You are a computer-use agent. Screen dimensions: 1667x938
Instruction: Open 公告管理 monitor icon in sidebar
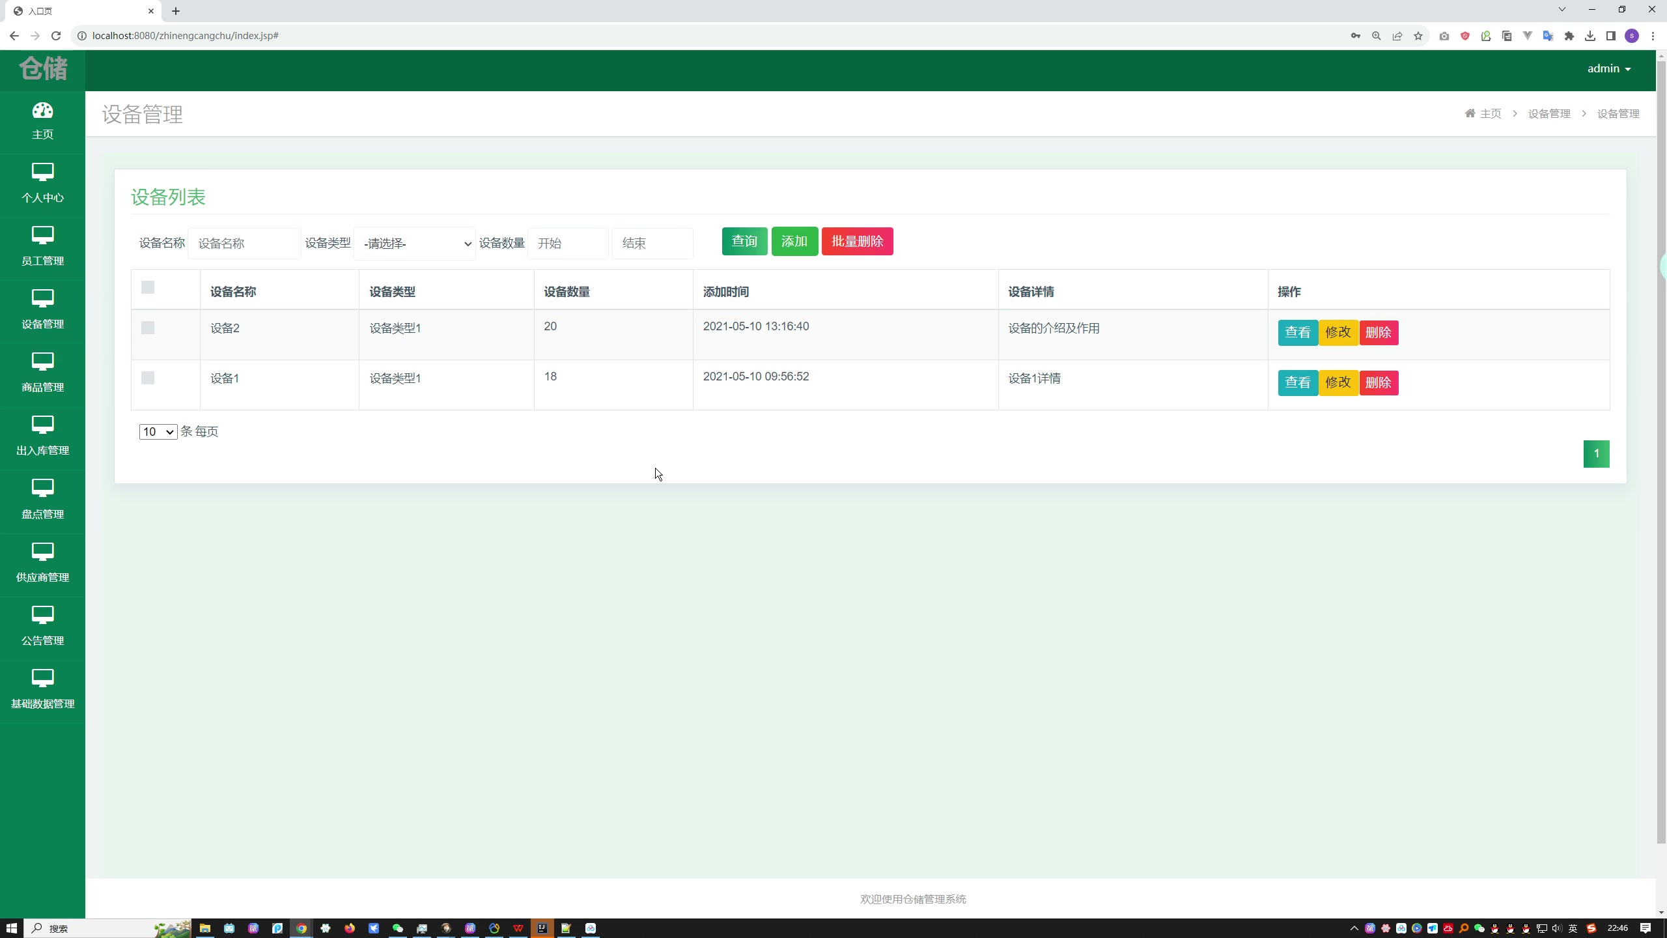point(42,615)
